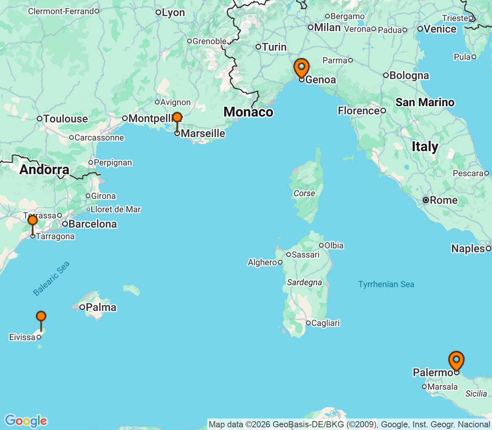Image resolution: width=492 pixels, height=430 pixels.
Task: Click the Map data copyright attribution text
Action: coord(349,424)
